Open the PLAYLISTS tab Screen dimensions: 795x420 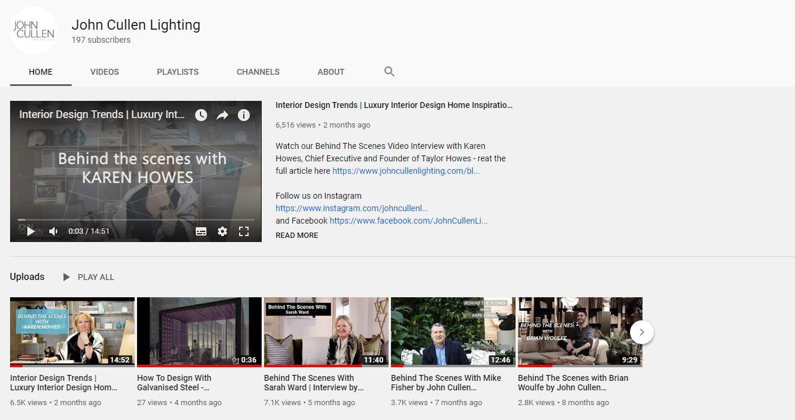click(177, 72)
